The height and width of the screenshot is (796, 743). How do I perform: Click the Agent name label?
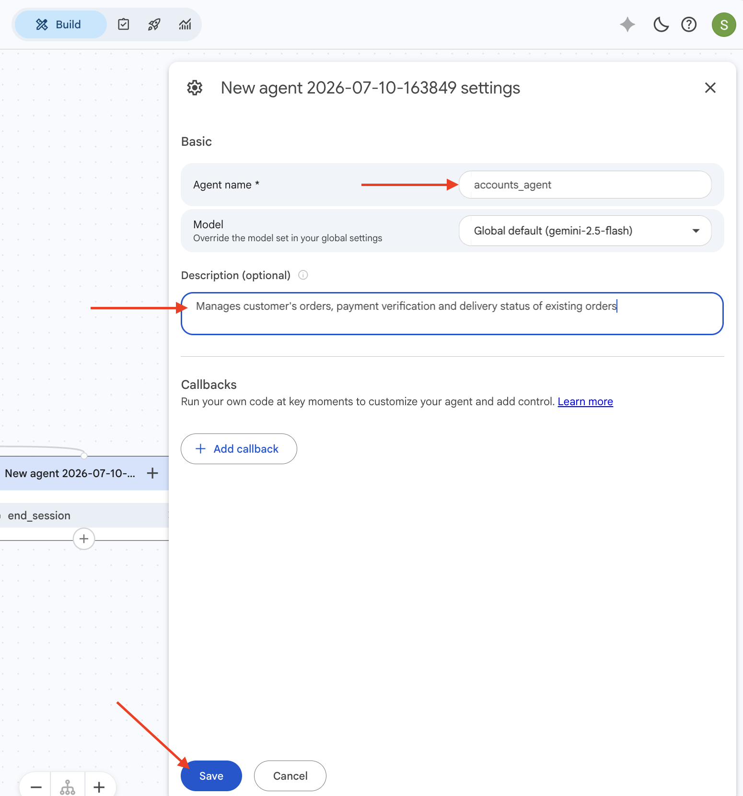(226, 185)
